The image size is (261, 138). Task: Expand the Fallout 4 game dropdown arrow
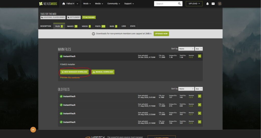77,4
